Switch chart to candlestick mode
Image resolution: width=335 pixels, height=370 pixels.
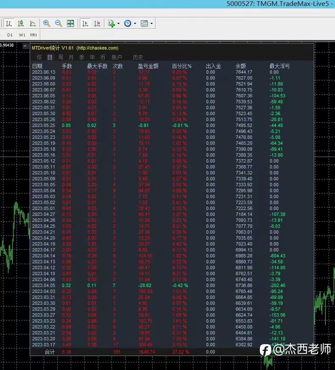(x=21, y=23)
